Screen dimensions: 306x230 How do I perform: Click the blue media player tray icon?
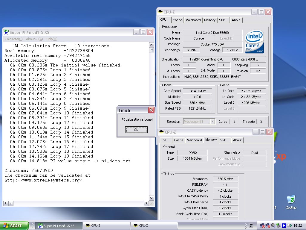pyautogui.click(x=284, y=226)
